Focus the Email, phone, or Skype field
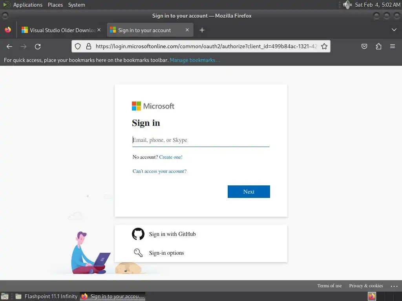402x301 pixels. point(201,140)
